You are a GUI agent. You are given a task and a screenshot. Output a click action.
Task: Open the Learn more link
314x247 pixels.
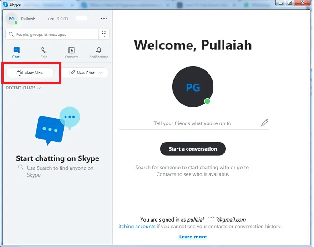[x=193, y=237]
